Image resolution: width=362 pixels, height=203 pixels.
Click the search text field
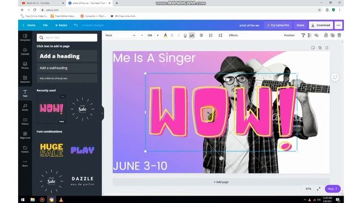click(67, 38)
